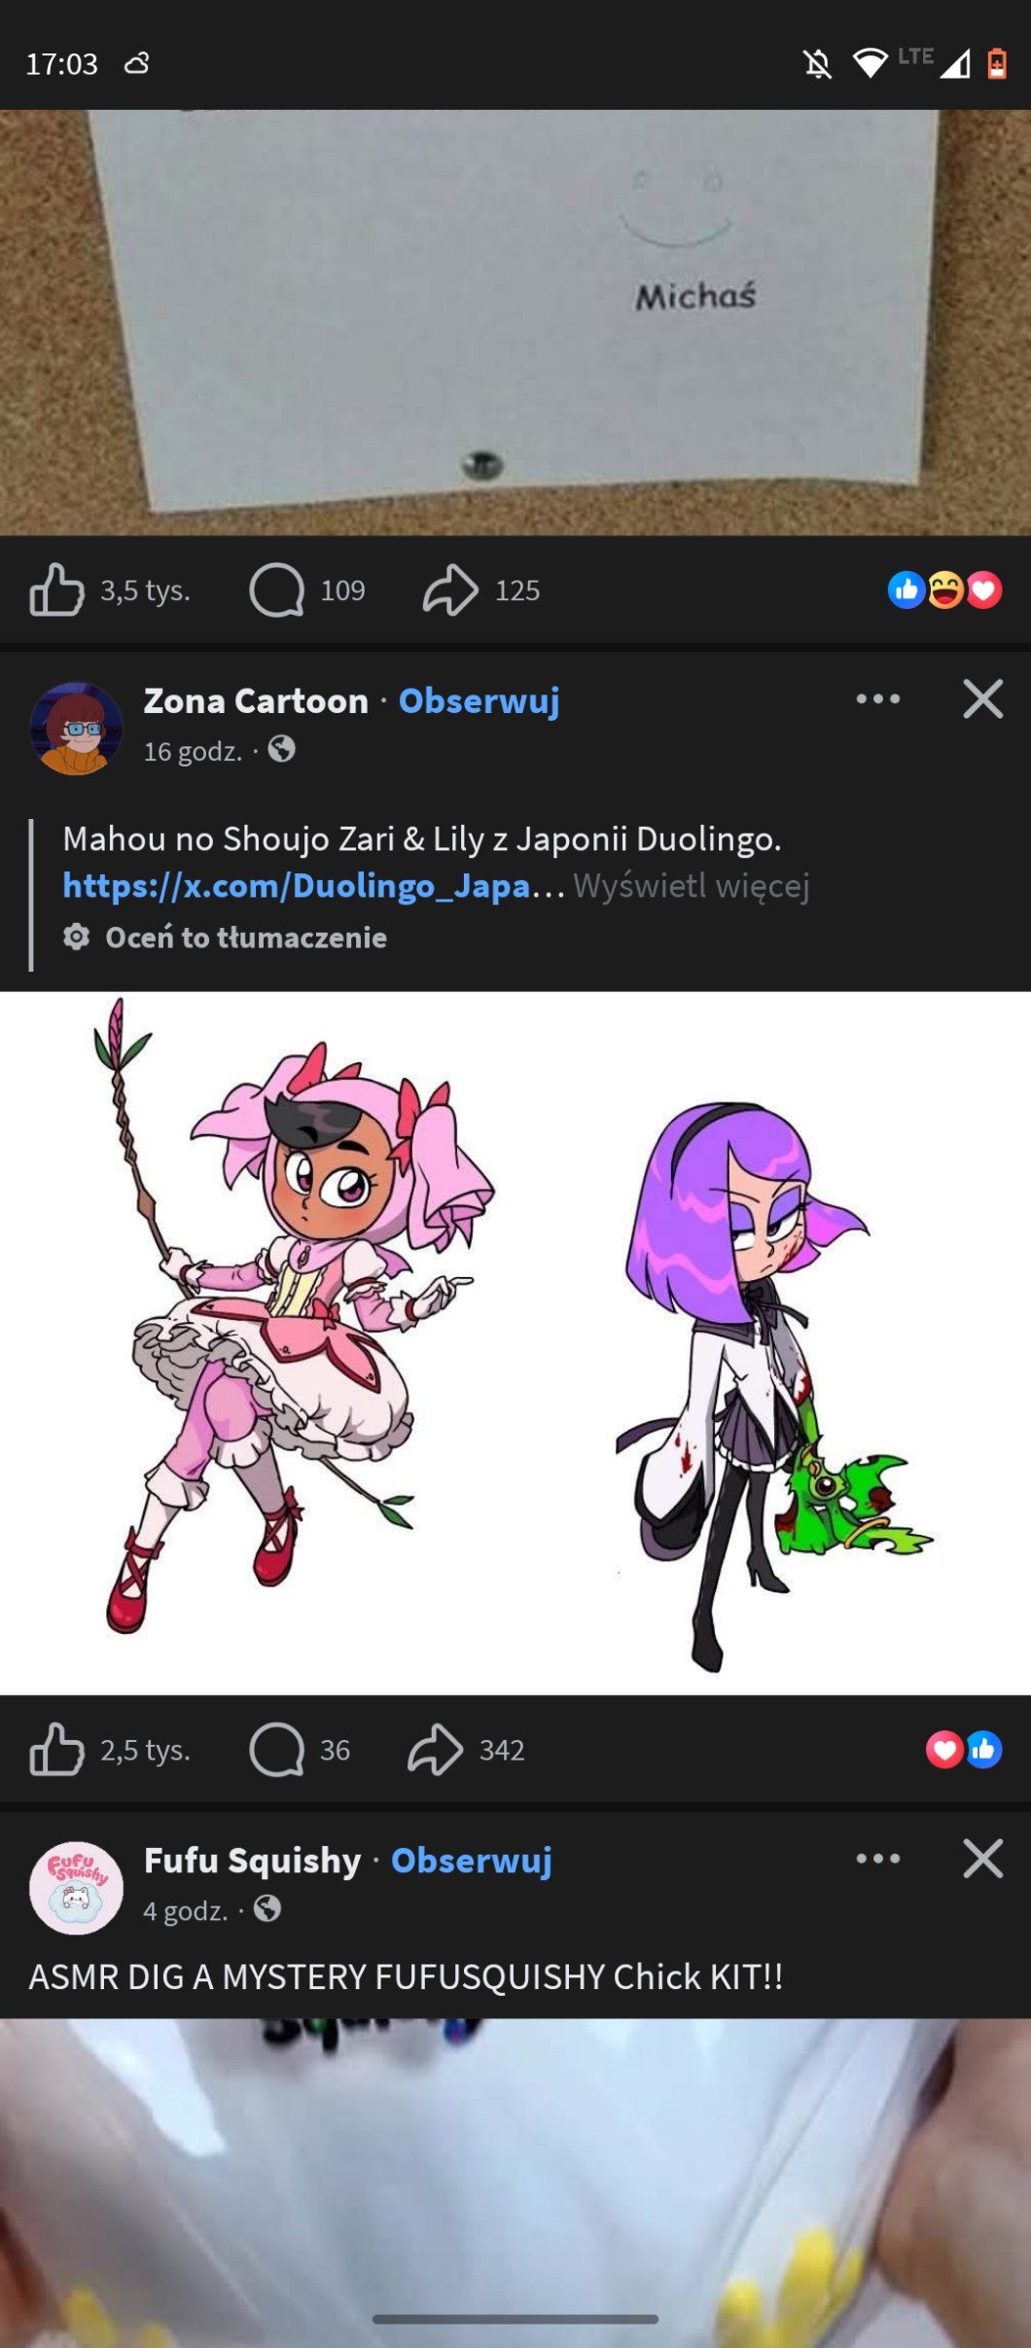Open Zona Cartoon profile avatar

(x=76, y=728)
